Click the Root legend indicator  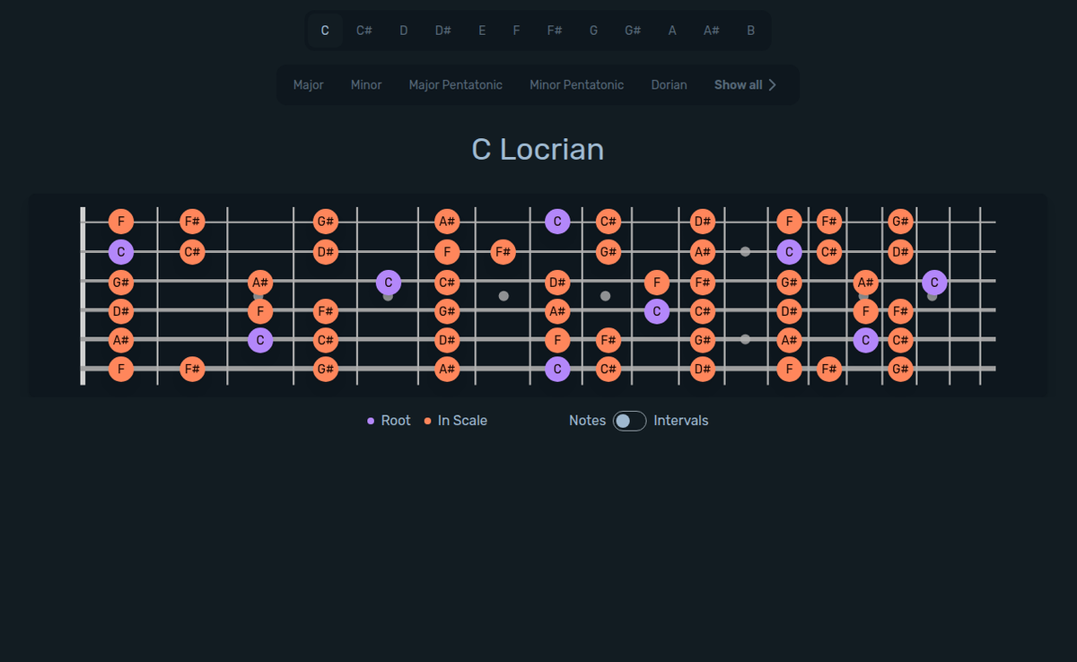(x=372, y=420)
